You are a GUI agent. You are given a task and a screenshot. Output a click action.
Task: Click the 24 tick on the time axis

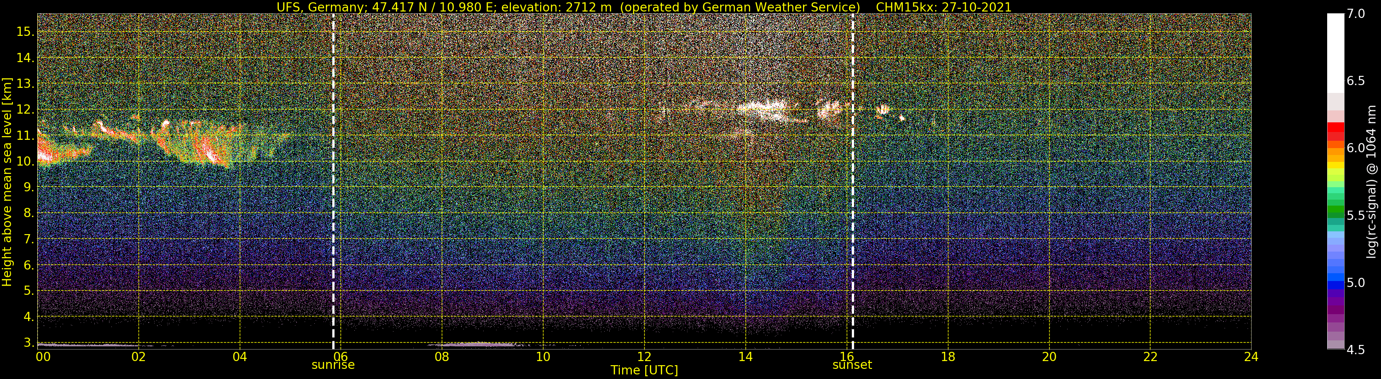point(1251,356)
